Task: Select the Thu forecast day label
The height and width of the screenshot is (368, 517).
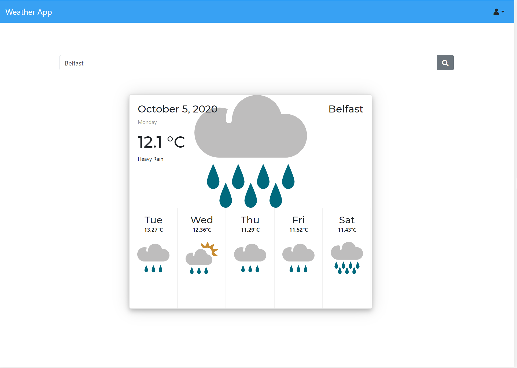Action: pyautogui.click(x=250, y=220)
